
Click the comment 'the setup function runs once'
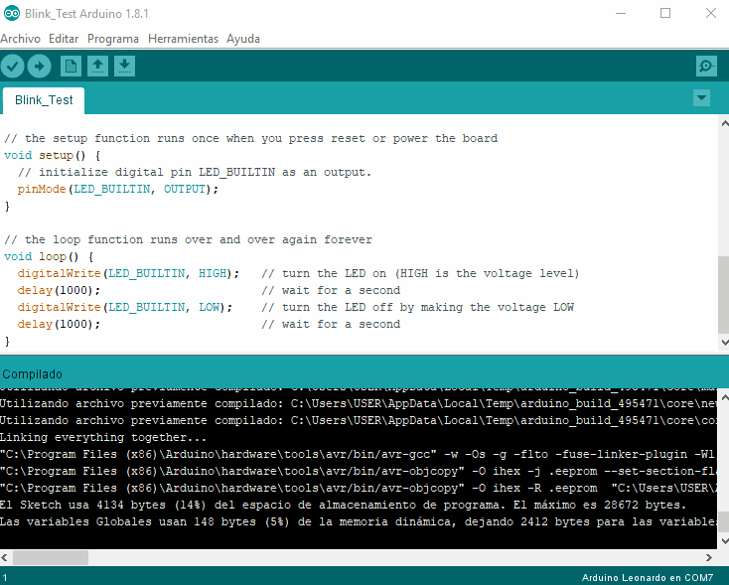[122, 139]
